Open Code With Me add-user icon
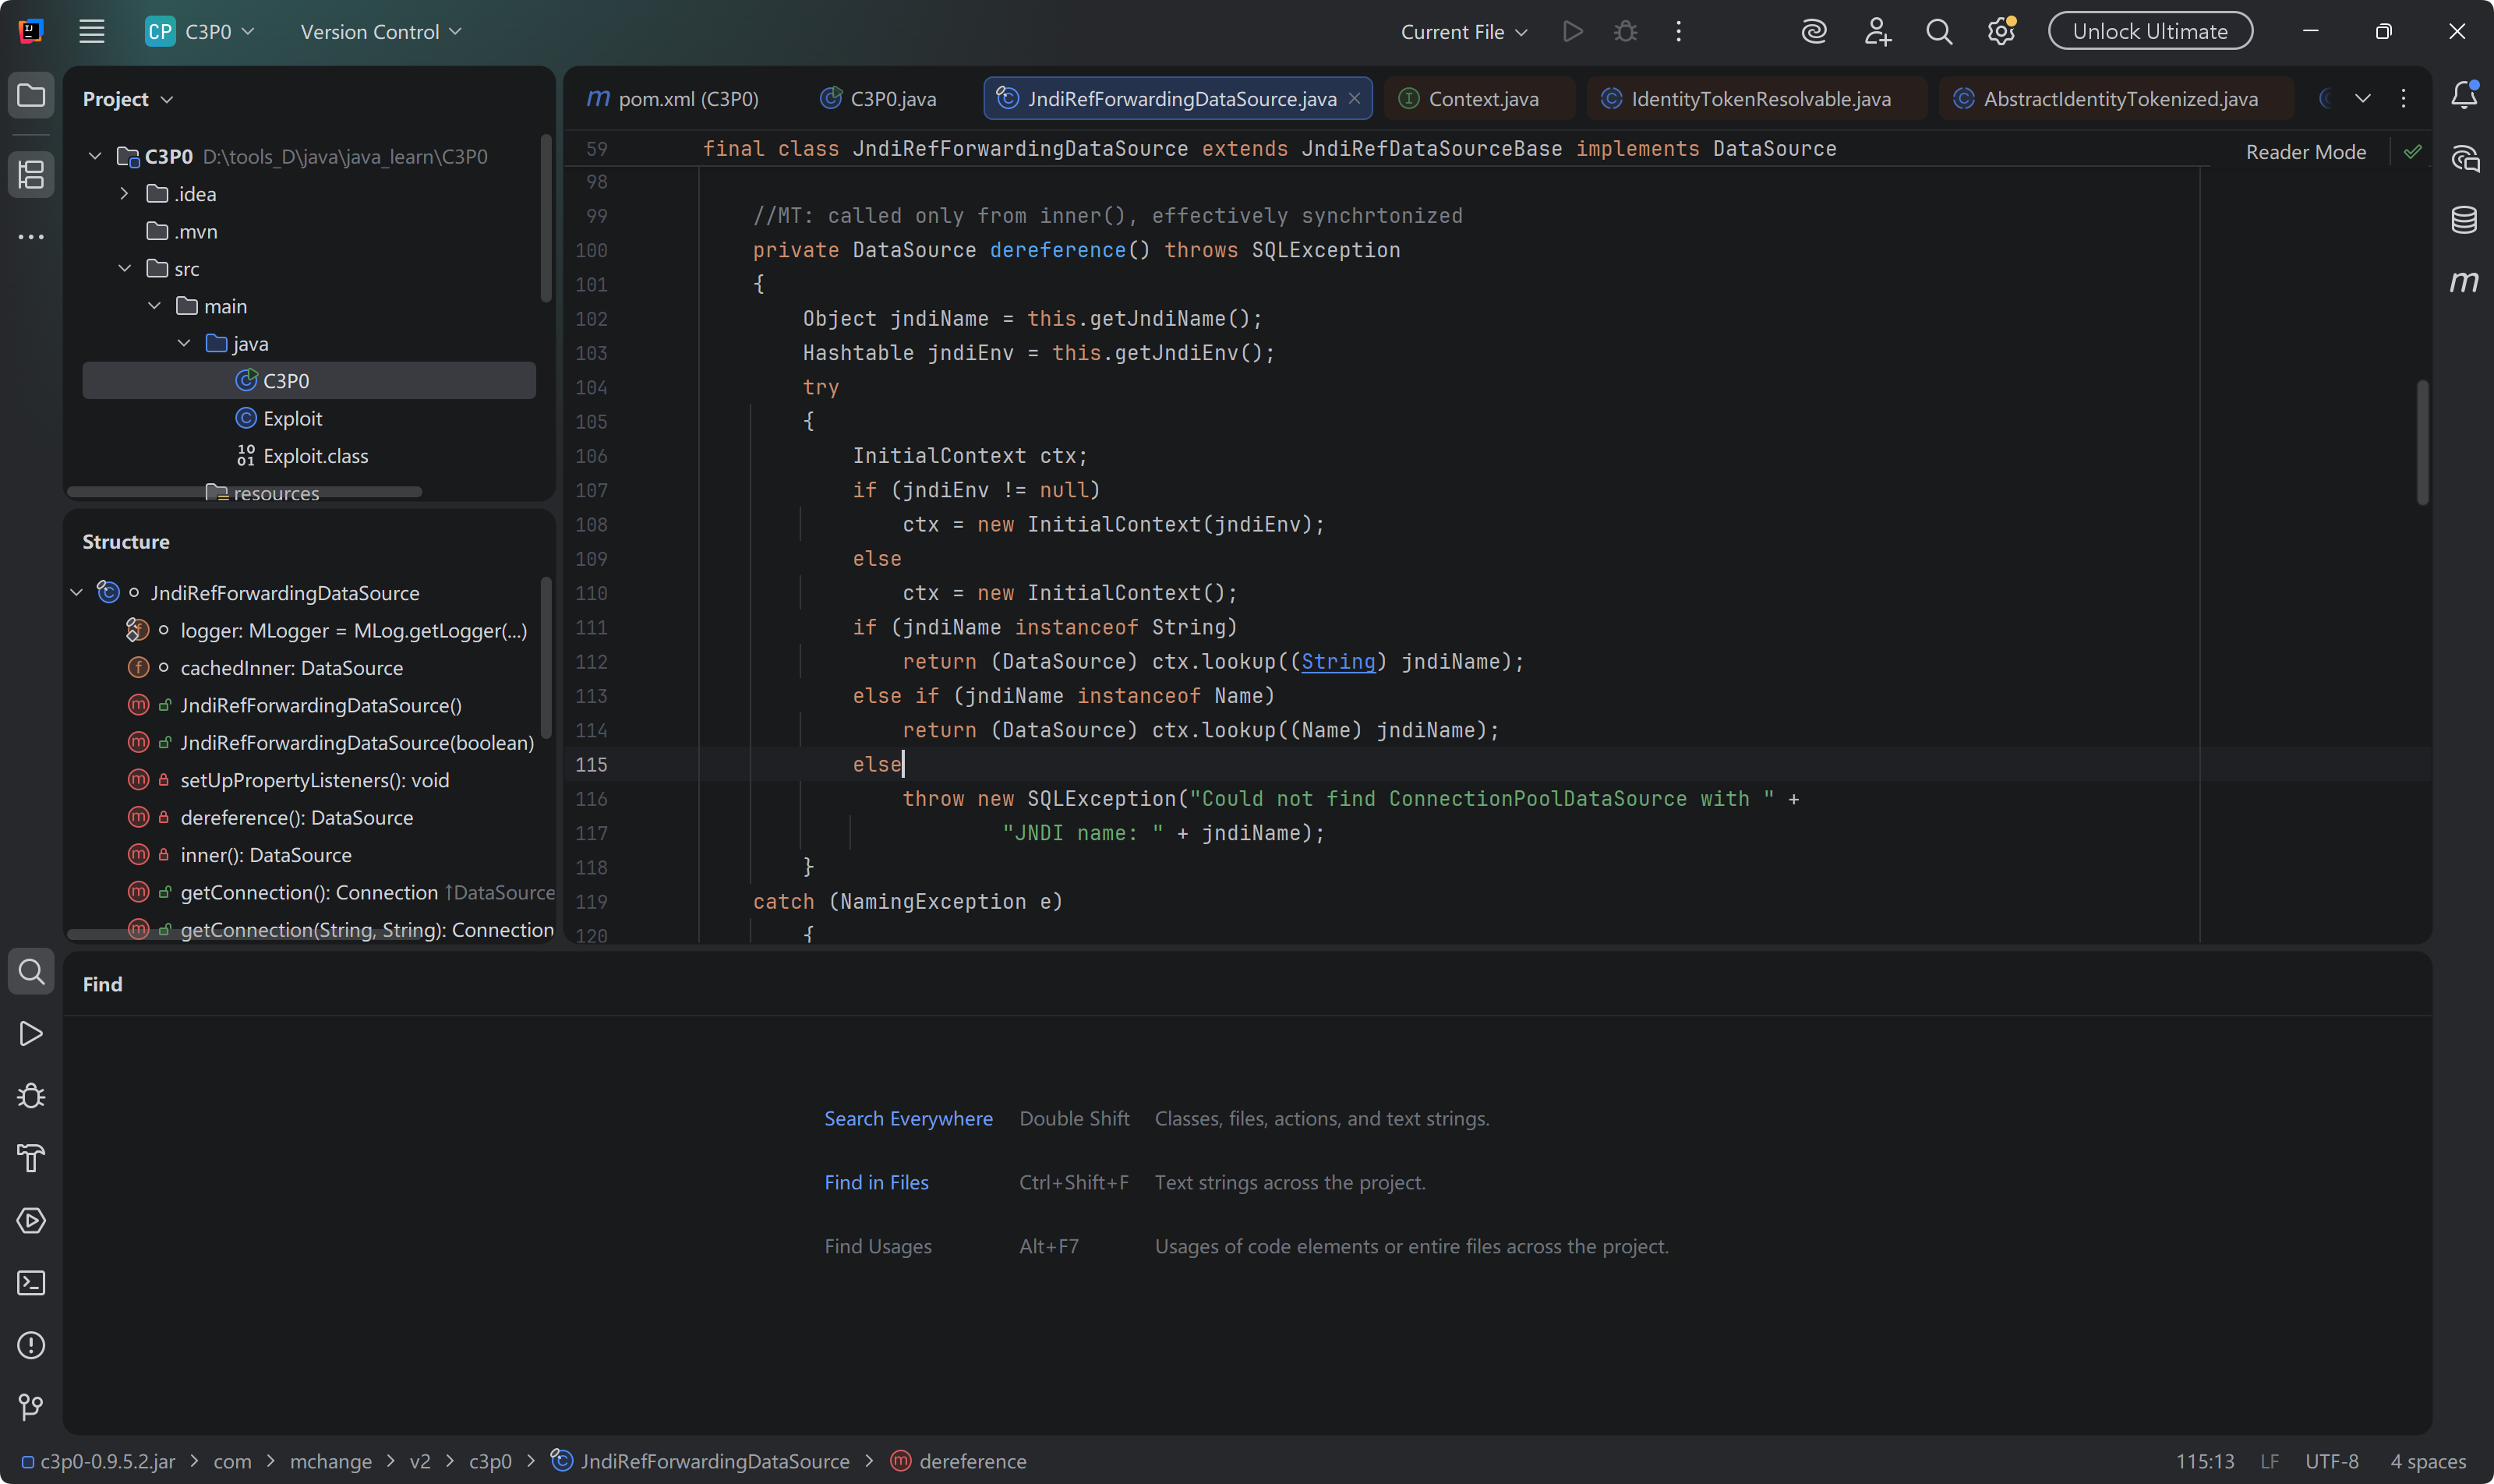 (x=1877, y=32)
